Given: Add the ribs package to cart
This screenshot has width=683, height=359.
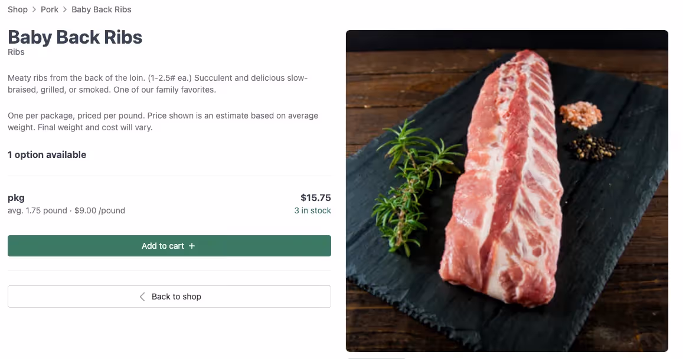Looking at the screenshot, I should tap(169, 246).
